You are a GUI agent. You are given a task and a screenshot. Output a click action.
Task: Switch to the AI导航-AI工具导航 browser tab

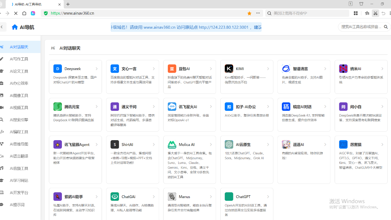click(34, 4)
